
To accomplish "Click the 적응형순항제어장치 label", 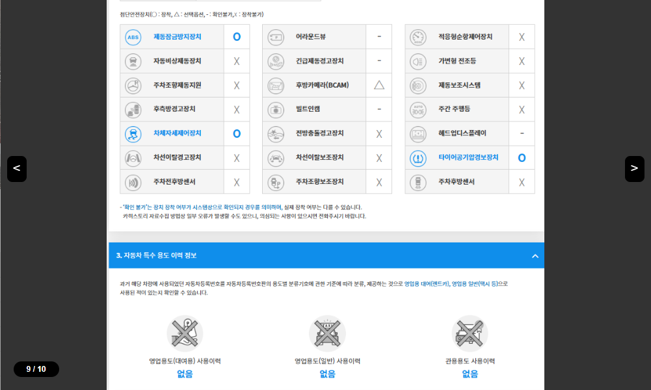I will [466, 36].
